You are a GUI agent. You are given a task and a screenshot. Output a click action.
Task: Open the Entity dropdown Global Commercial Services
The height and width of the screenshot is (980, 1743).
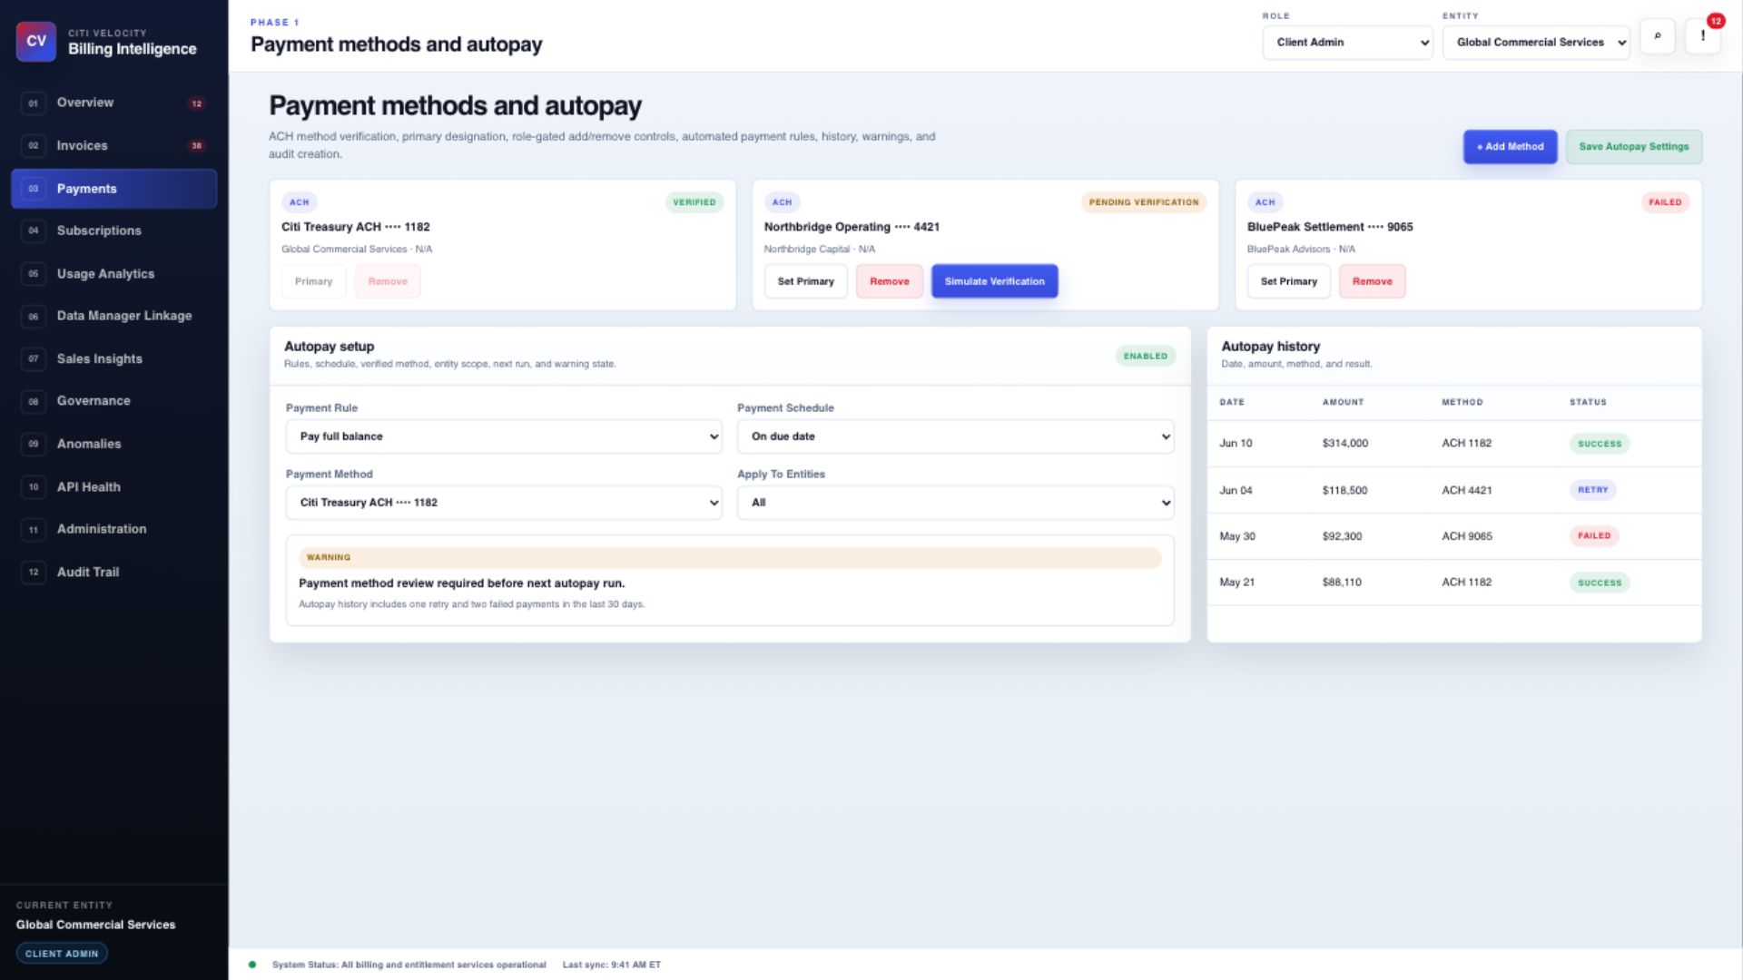pos(1536,43)
